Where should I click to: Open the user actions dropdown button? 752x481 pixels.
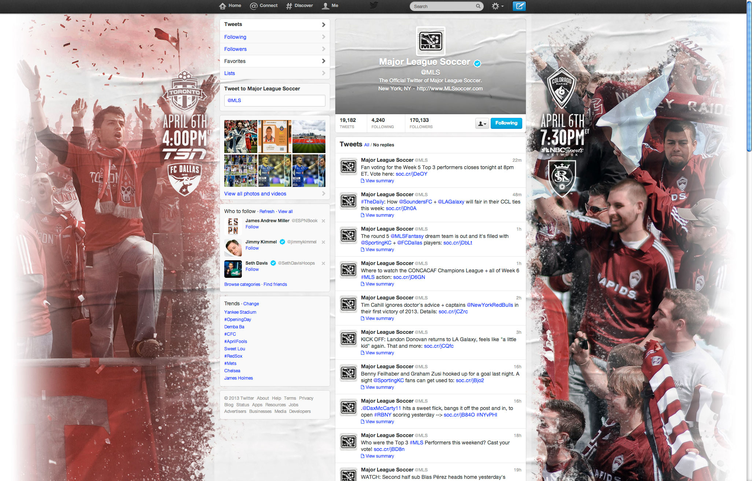tap(482, 123)
